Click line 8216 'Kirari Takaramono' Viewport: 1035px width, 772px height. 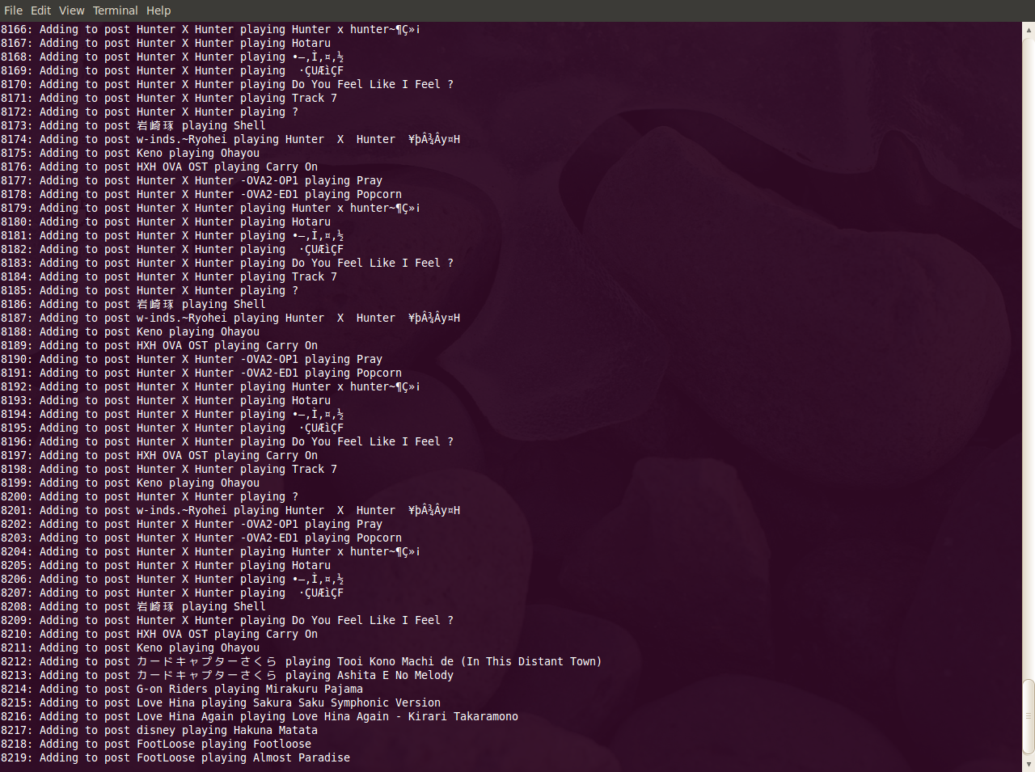point(463,717)
